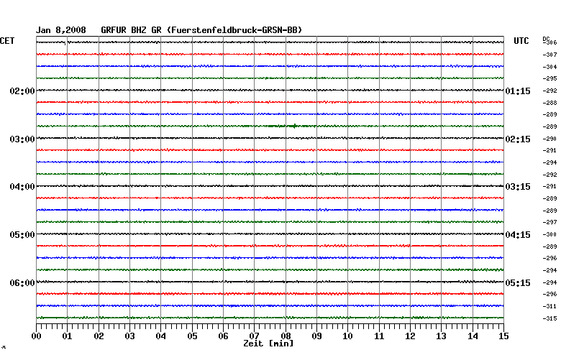Click minute tick label 13

[441, 336]
